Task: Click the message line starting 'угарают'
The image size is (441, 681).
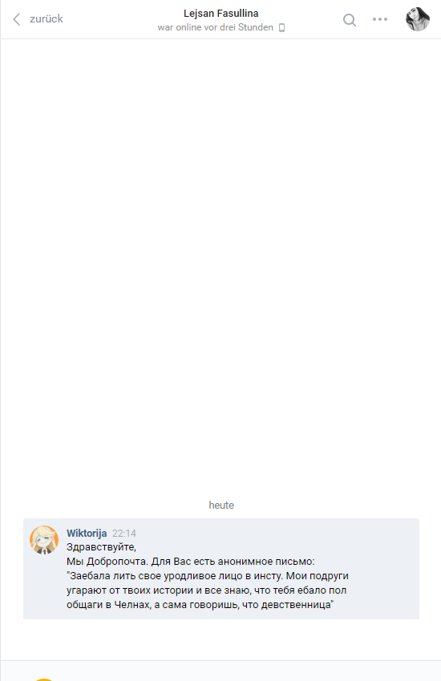Action: pyautogui.click(x=206, y=590)
